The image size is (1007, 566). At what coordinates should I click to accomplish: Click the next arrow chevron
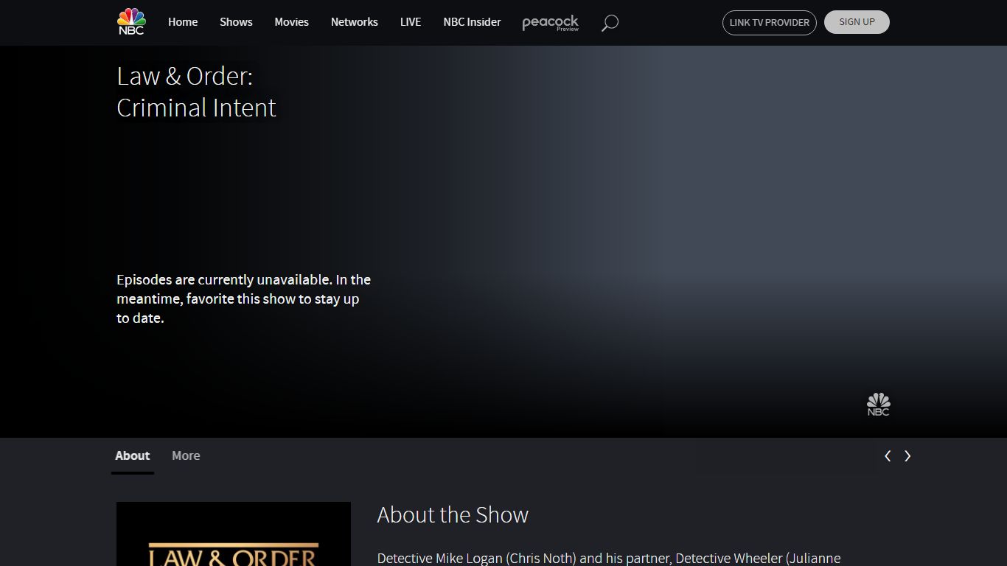[x=907, y=456]
